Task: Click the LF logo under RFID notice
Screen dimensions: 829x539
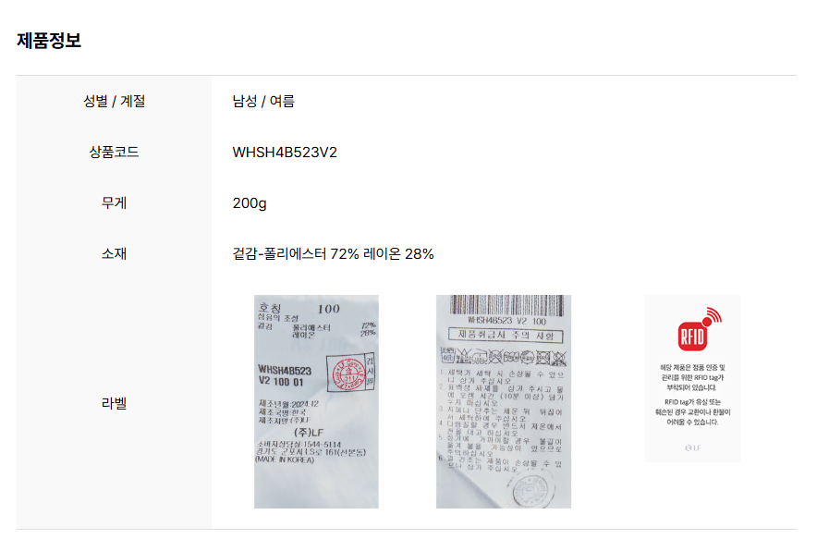Action: pos(692,447)
